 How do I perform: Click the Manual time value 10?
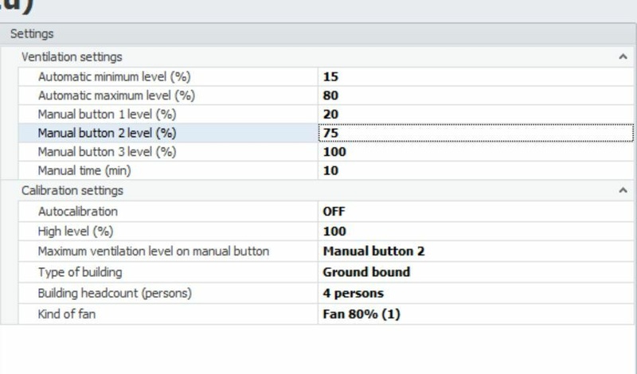(330, 170)
